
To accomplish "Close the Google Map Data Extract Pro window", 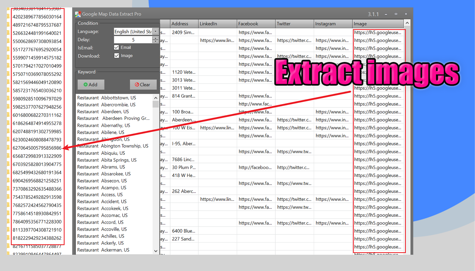I will 406,14.
